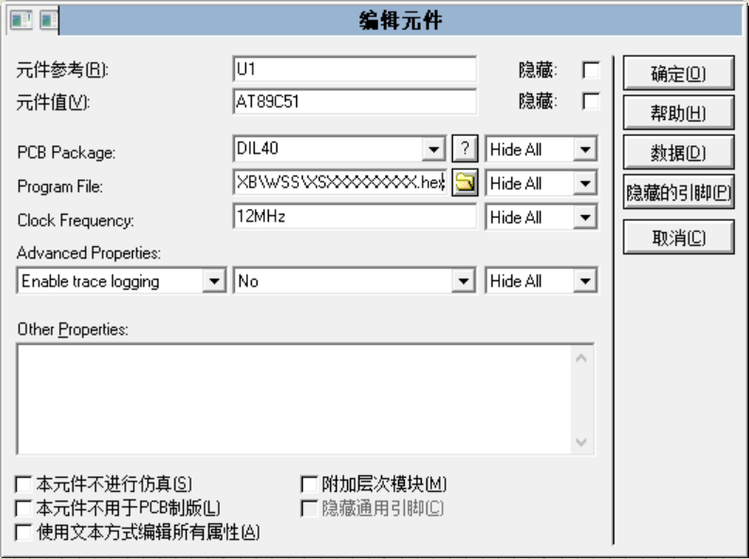The height and width of the screenshot is (559, 749).
Task: Open Hide All dropdown on Clock Frequency row
Action: [585, 218]
